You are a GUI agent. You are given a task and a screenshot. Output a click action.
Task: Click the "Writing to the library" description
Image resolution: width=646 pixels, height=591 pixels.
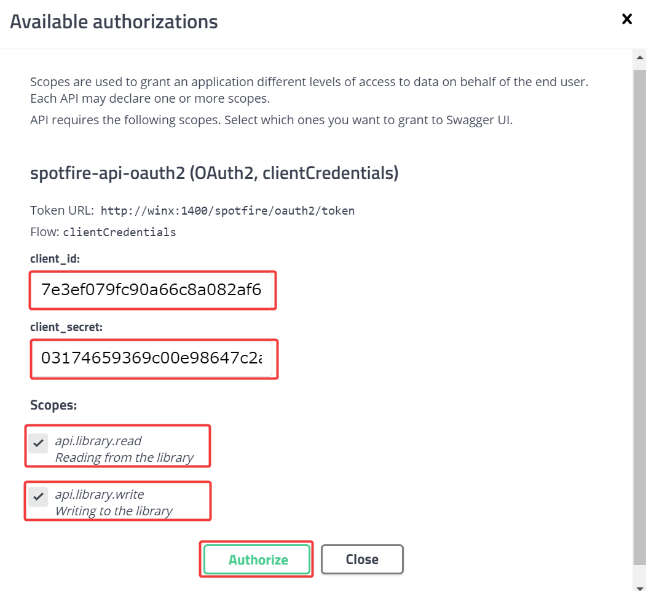pos(114,511)
